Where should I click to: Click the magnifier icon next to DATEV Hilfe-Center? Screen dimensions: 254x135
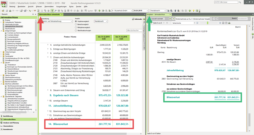(x=240, y=2)
